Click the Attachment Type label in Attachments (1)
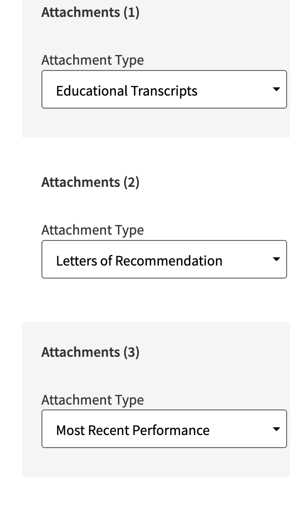Screen dimensions: 290x506 pyautogui.click(x=92, y=60)
